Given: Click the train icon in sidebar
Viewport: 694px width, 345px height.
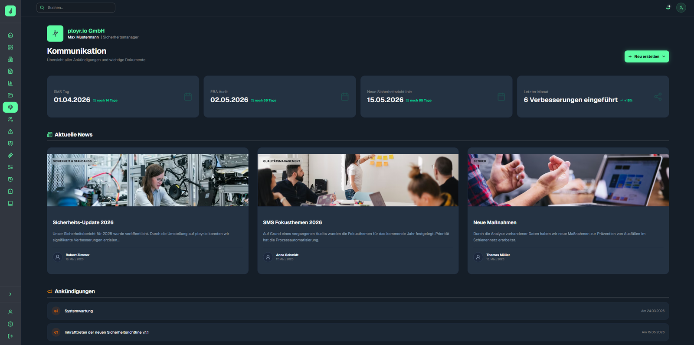Looking at the screenshot, I should (x=10, y=143).
